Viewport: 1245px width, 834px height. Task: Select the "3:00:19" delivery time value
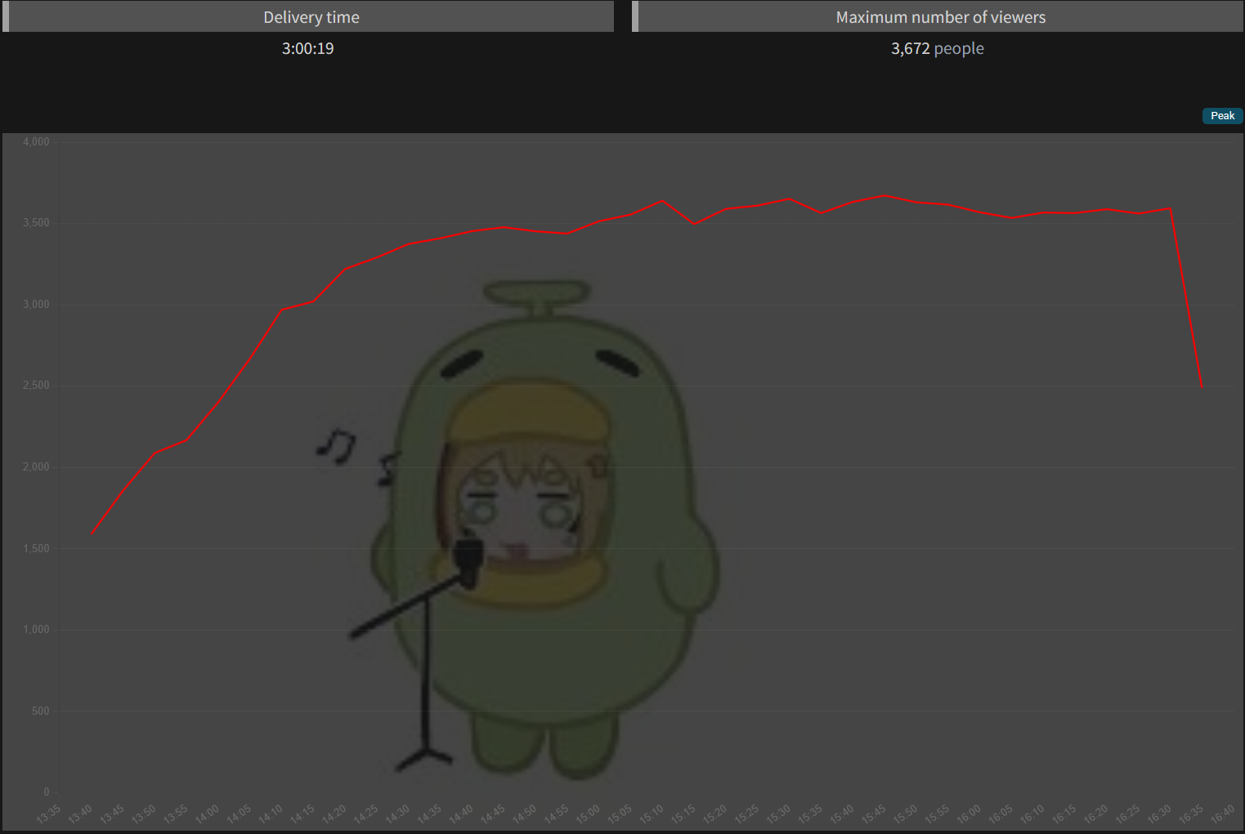(308, 48)
